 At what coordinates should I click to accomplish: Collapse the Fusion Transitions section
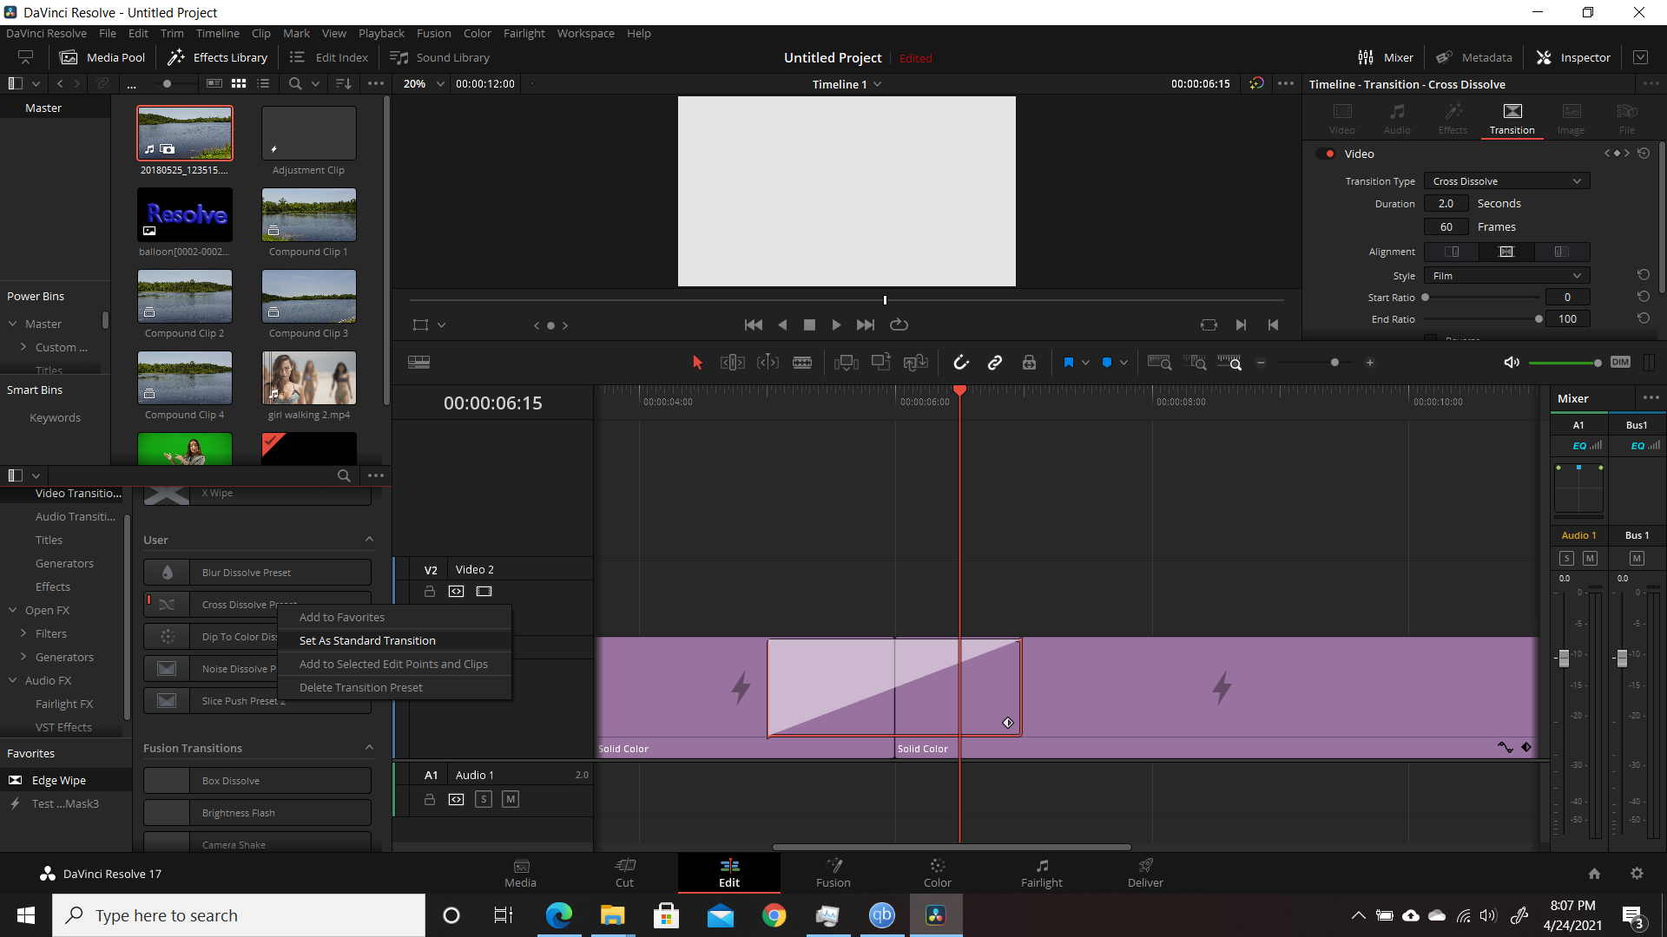click(x=369, y=748)
